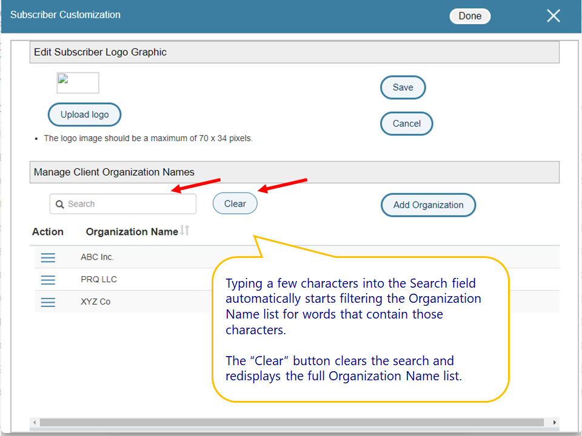
Task: Clear the organization search filter
Action: tap(235, 204)
